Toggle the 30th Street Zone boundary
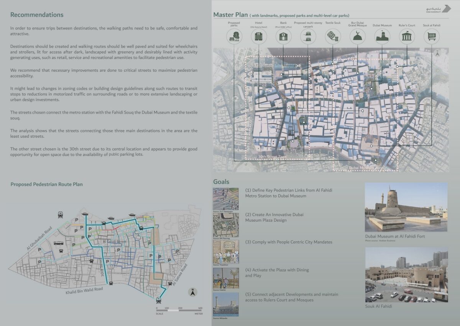The image size is (460, 326). tap(273, 156)
